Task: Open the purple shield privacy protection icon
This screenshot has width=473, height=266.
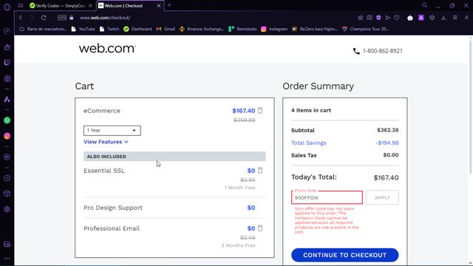Action: pos(378,18)
